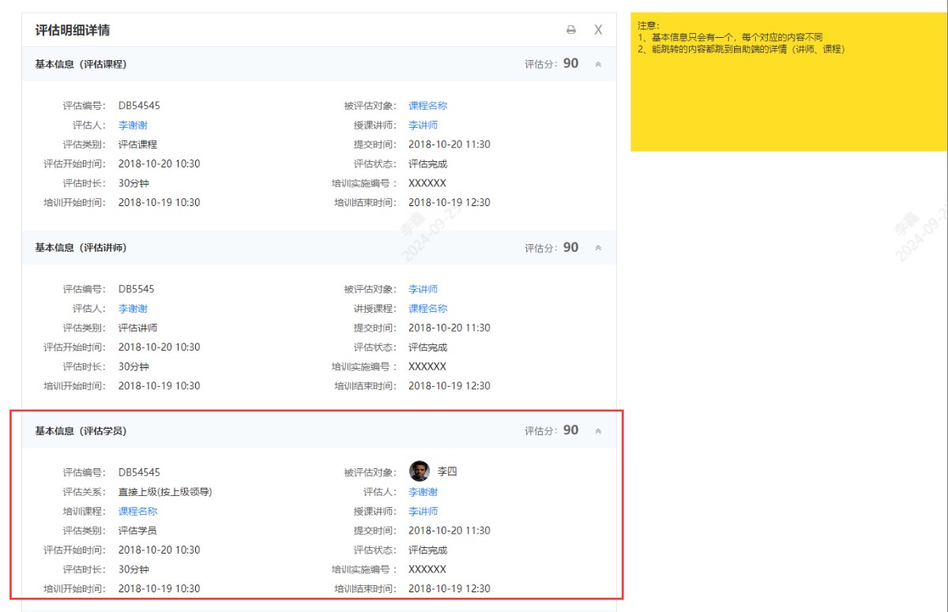Click 李谢谢 evaluator link in the student section
Image resolution: width=948 pixels, height=612 pixels.
coord(423,491)
